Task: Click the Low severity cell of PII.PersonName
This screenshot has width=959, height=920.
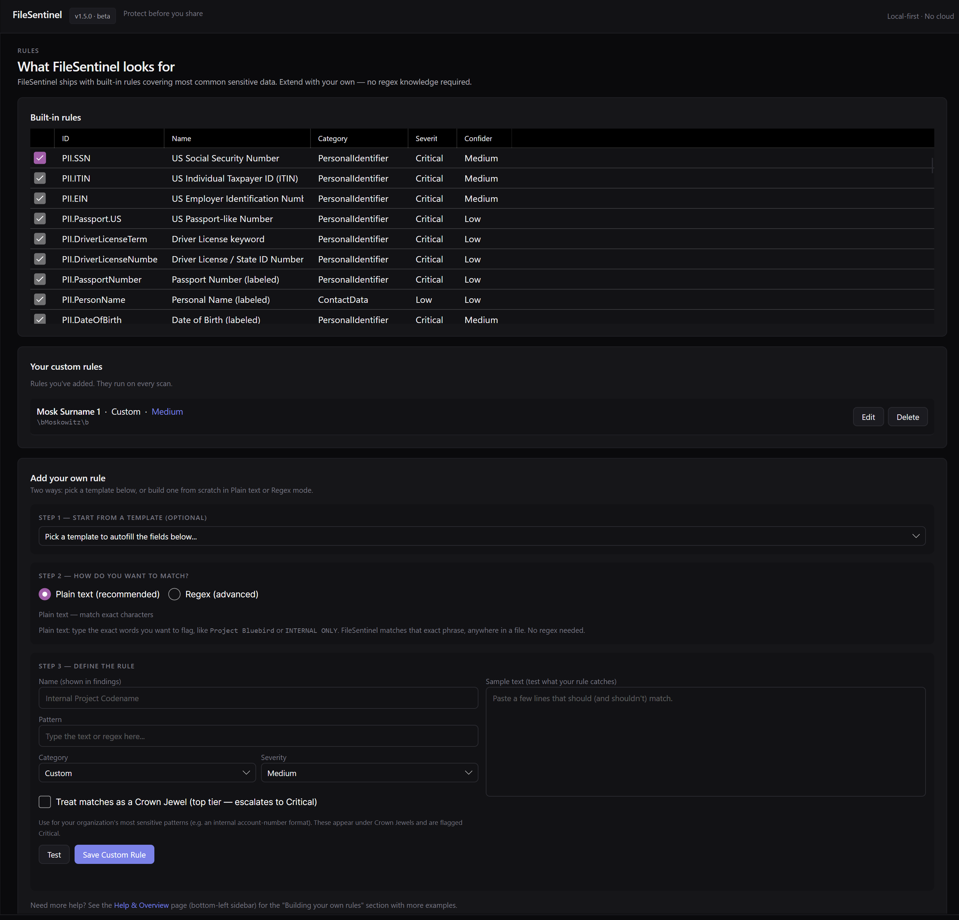Action: (x=424, y=299)
